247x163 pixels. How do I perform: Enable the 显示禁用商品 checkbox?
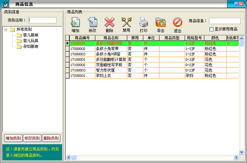click(x=212, y=29)
